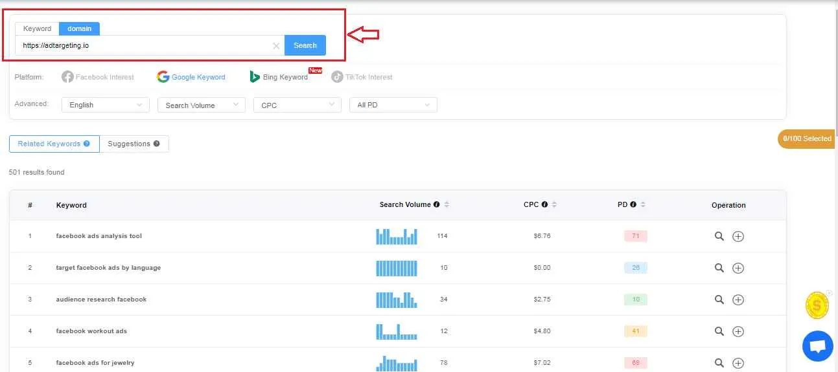
Task: Click the PD badge showing 41
Action: pyautogui.click(x=636, y=331)
